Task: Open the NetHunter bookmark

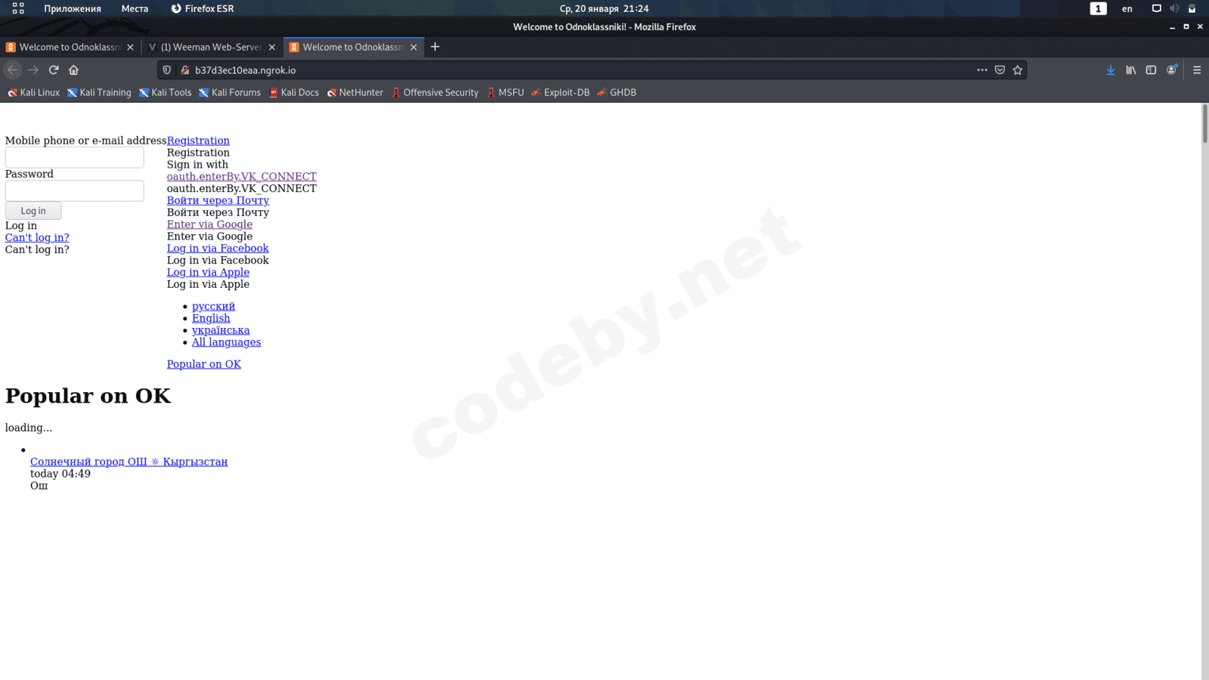Action: (355, 93)
